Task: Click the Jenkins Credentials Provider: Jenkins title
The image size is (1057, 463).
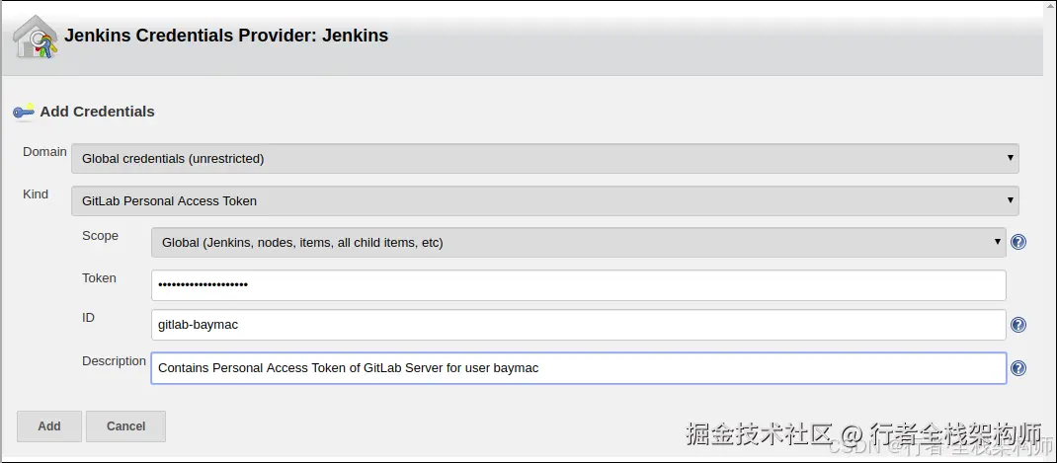Action: tap(226, 35)
